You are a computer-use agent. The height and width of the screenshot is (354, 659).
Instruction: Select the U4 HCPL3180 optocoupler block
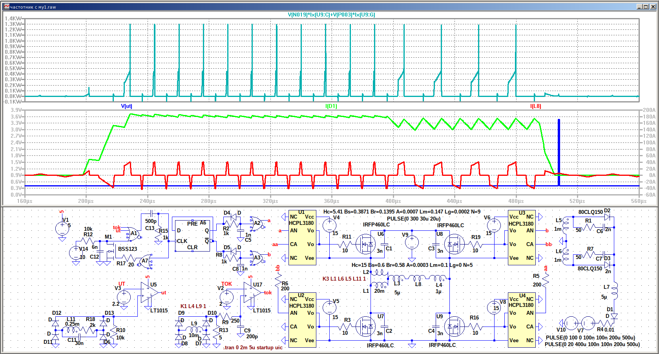tap(522, 320)
